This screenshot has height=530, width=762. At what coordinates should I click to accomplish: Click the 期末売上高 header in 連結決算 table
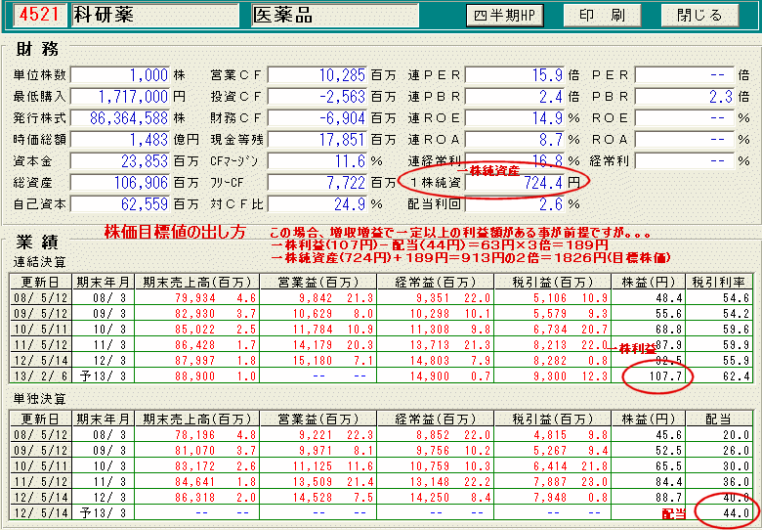pyautogui.click(x=196, y=282)
